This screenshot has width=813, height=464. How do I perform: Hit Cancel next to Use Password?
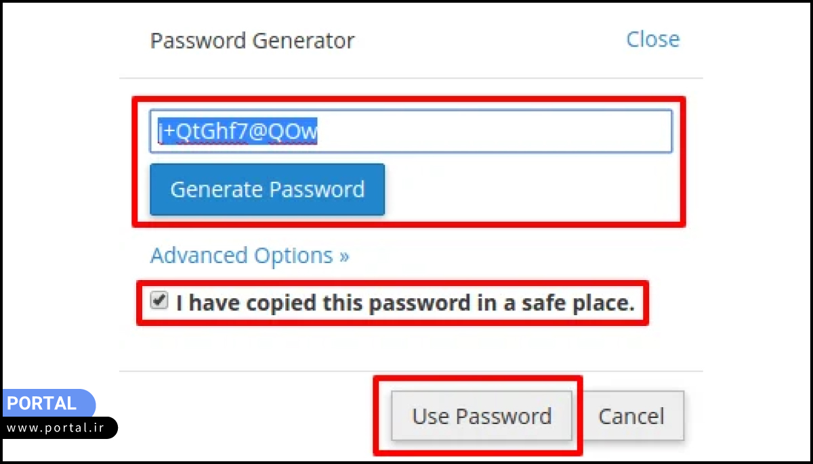[x=631, y=416]
